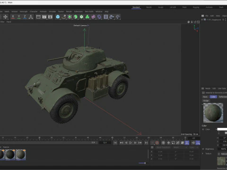
Task: Select the Move tool in the toolbar
Action: (5, 17)
